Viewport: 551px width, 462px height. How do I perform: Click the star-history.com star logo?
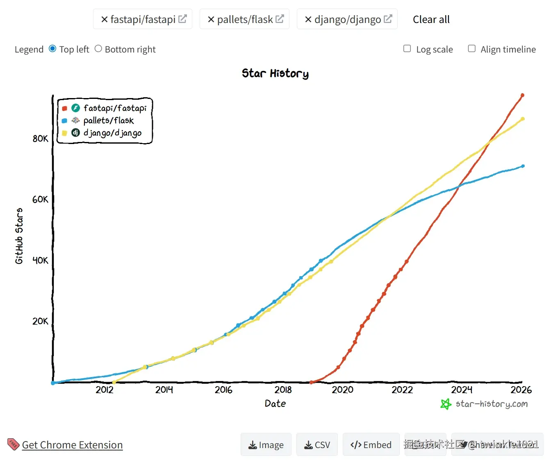coord(445,404)
